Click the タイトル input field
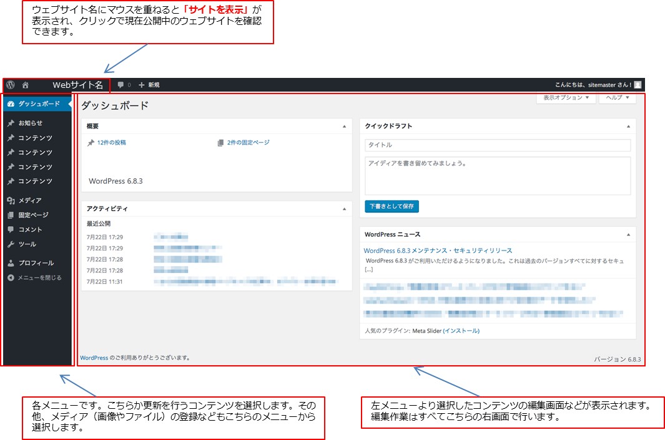The height and width of the screenshot is (440, 665). tap(498, 145)
